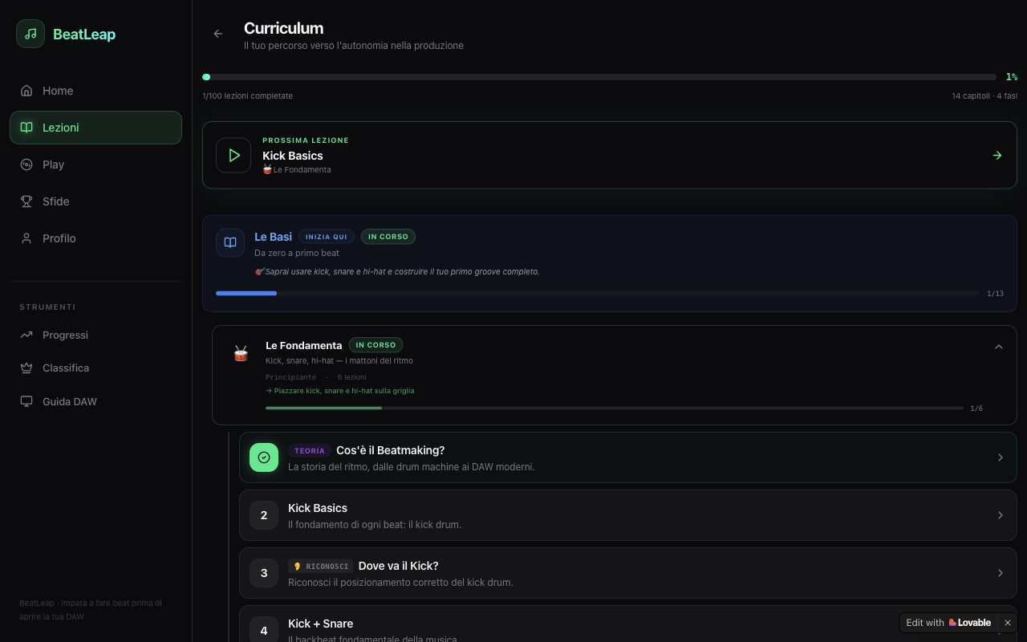This screenshot has width=1027, height=642.
Task: Open Cos'è il Beatmaking via its chevron
Action: point(1001,457)
